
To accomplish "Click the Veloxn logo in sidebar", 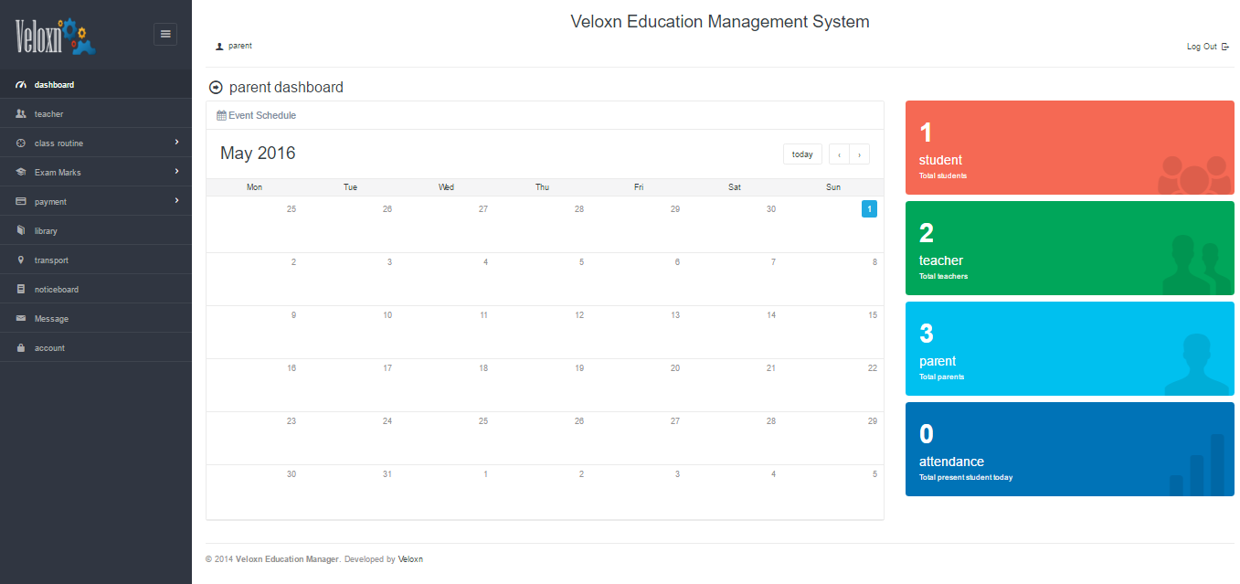I will point(56,36).
